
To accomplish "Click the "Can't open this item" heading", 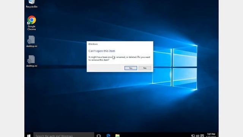I will point(102,51).
